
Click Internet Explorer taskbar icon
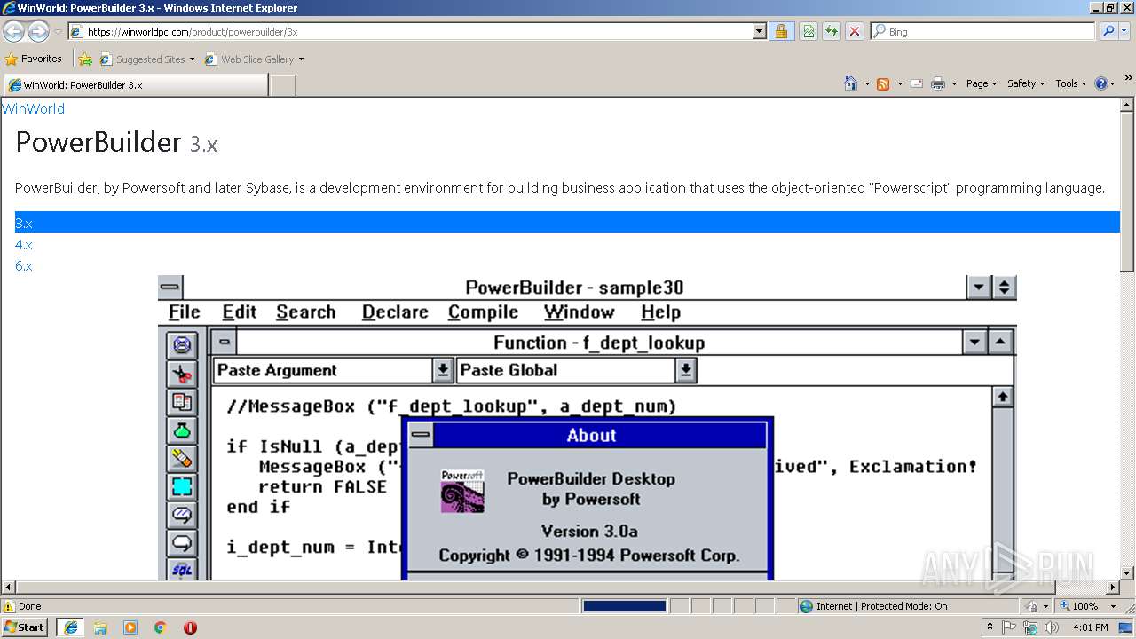click(71, 627)
